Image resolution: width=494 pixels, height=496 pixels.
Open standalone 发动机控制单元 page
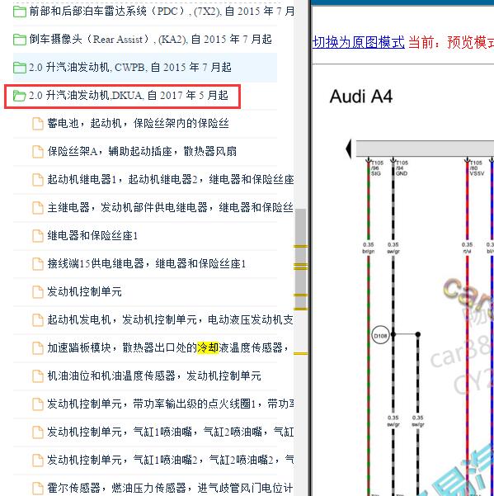pyautogui.click(x=84, y=291)
